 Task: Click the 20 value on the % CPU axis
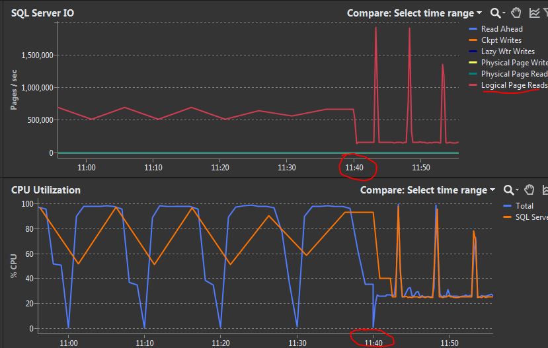(x=29, y=304)
